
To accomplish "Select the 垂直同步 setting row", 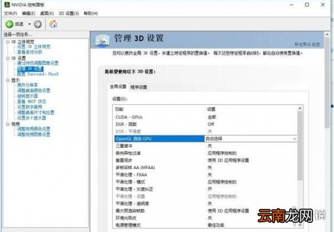I will click(x=205, y=160).
